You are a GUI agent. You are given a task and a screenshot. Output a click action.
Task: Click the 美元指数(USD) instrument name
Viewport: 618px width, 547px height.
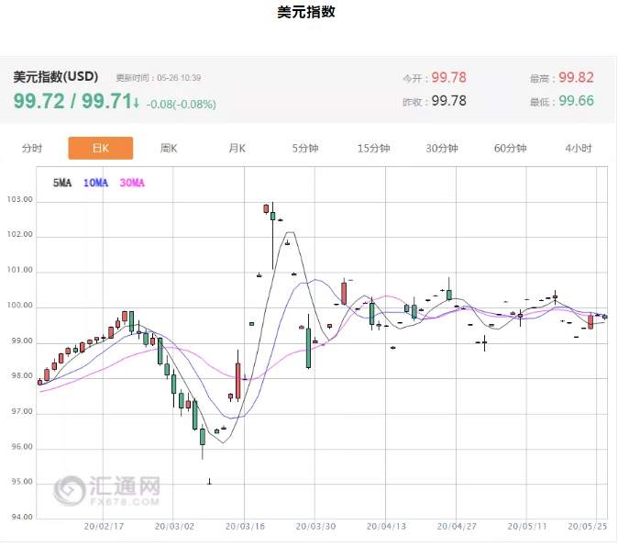56,76
